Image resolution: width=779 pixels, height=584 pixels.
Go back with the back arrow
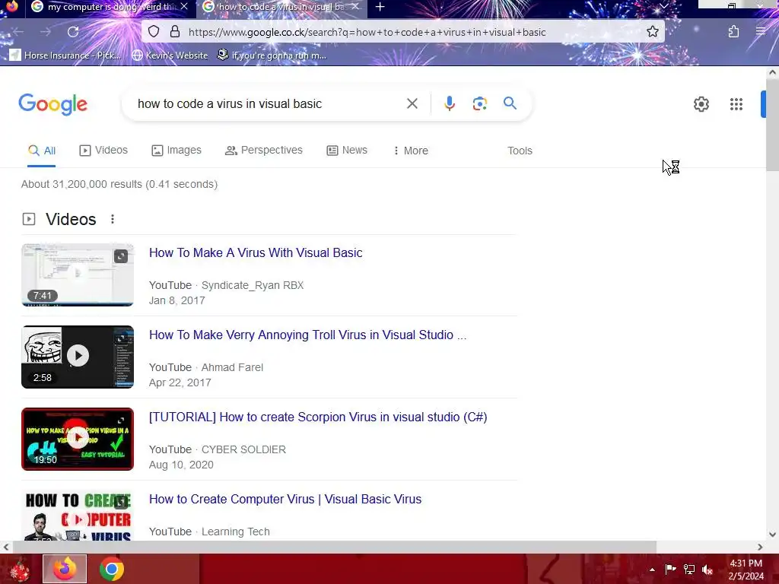[x=18, y=32]
